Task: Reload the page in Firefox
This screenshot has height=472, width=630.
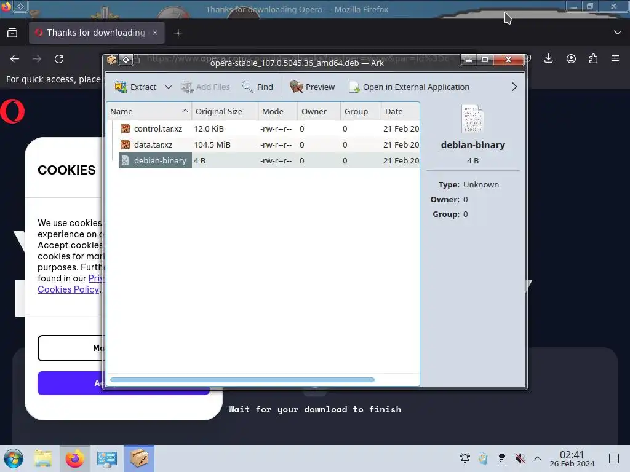Action: [x=59, y=59]
